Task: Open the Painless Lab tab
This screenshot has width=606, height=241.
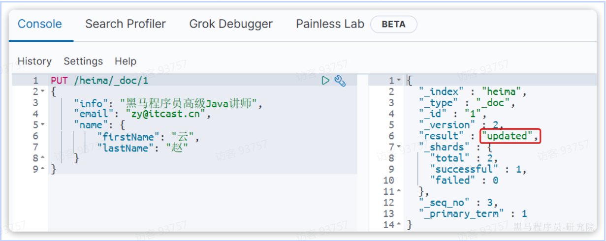Action: click(x=330, y=24)
